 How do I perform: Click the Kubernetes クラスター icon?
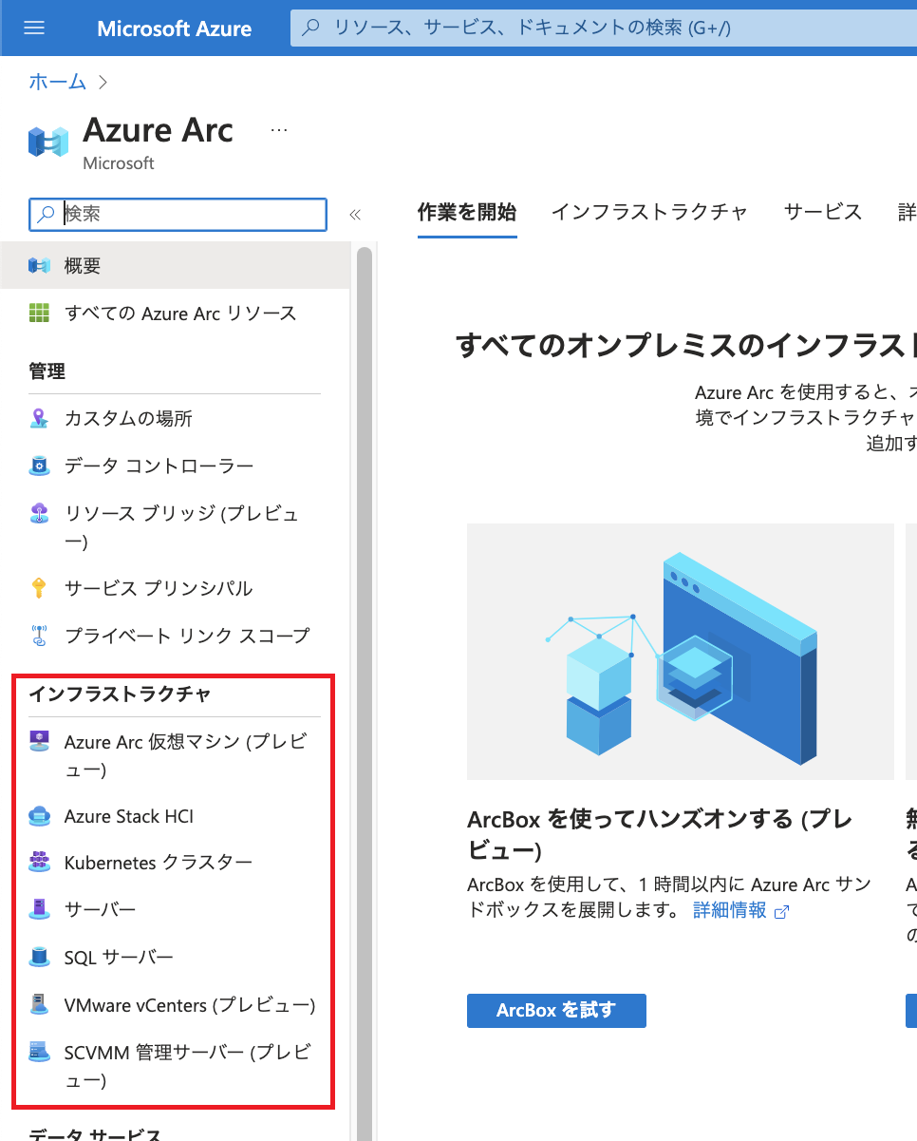point(39,862)
